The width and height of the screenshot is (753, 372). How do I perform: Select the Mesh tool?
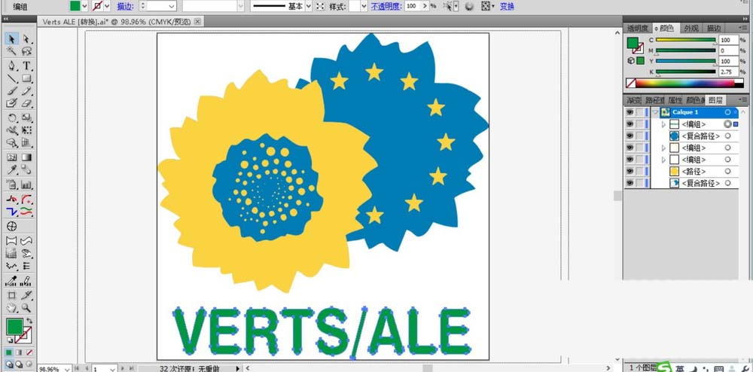12,157
